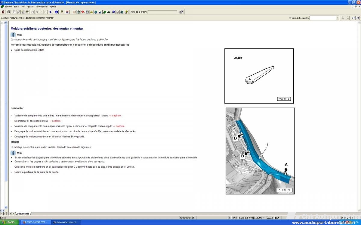Click icon button beside Nota de la orden field
The image size is (361, 225).
point(181,12)
